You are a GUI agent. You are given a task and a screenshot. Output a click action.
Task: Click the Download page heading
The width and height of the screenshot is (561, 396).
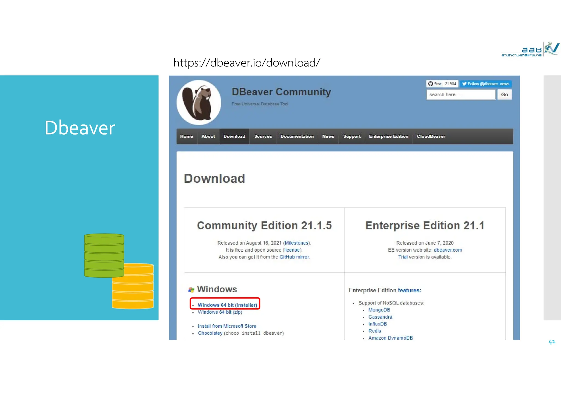214,179
